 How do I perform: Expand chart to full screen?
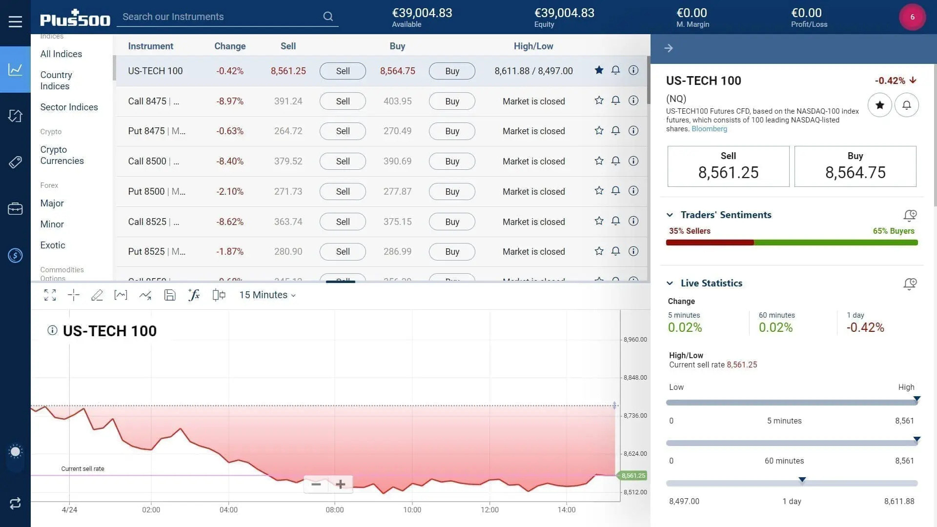[x=50, y=295]
